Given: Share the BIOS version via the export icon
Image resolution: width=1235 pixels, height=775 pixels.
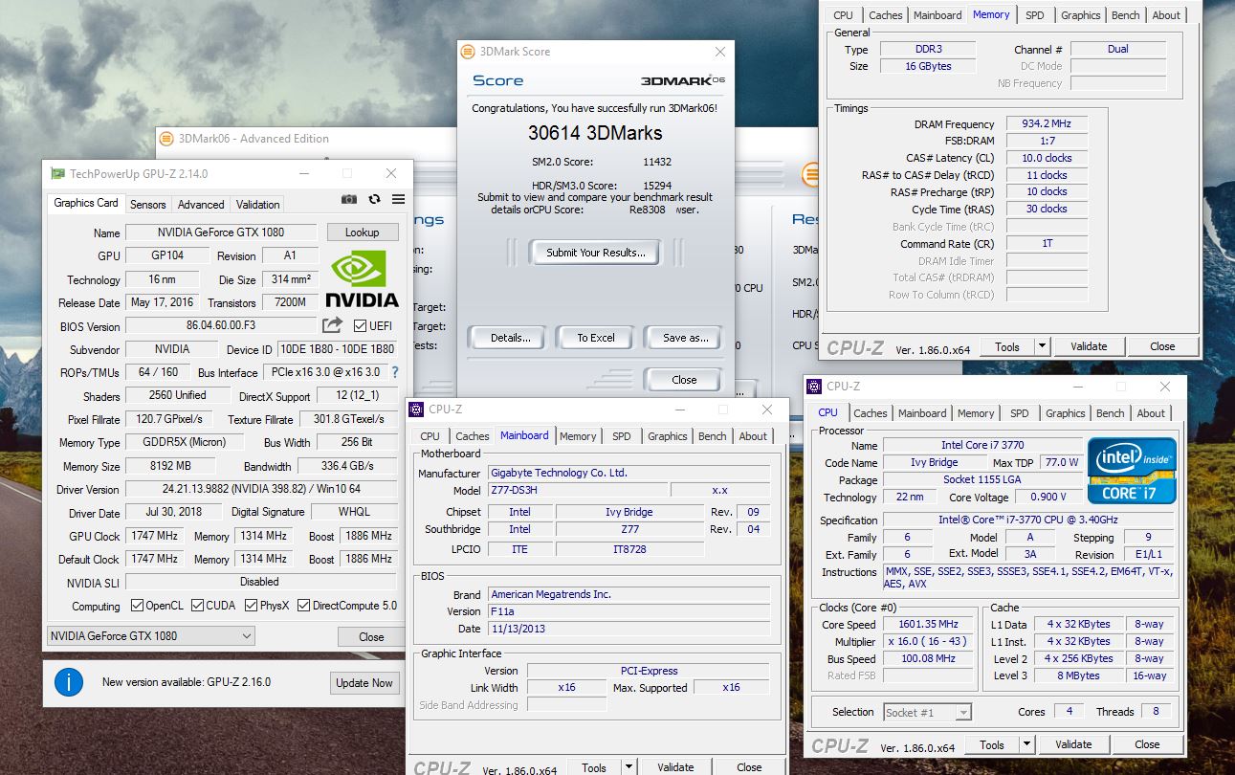Looking at the screenshot, I should (332, 325).
